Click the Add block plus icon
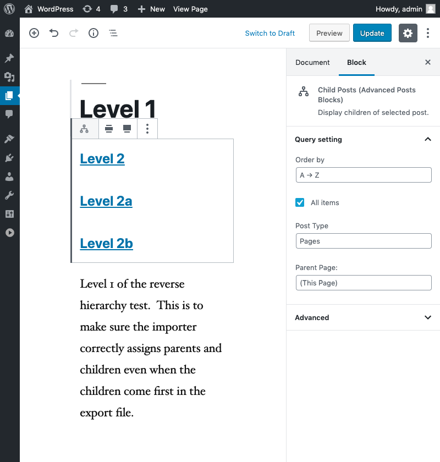Image resolution: width=440 pixels, height=462 pixels. pos(34,33)
